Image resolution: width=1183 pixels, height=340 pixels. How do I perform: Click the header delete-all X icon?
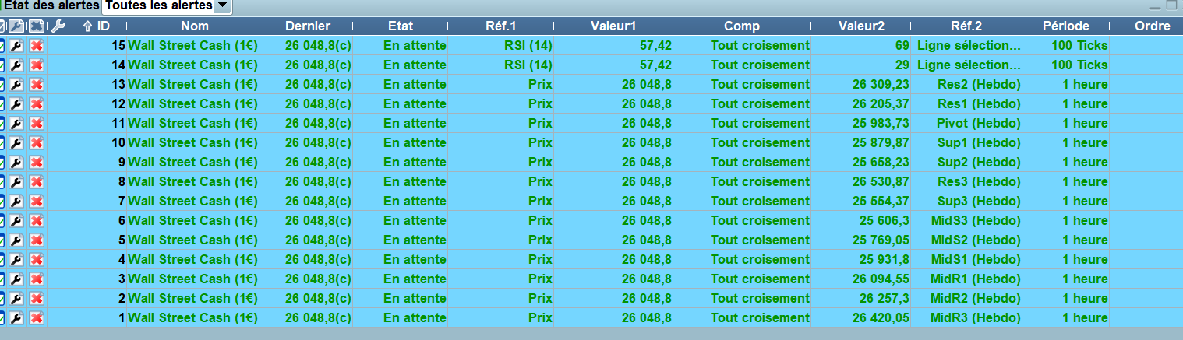36,26
